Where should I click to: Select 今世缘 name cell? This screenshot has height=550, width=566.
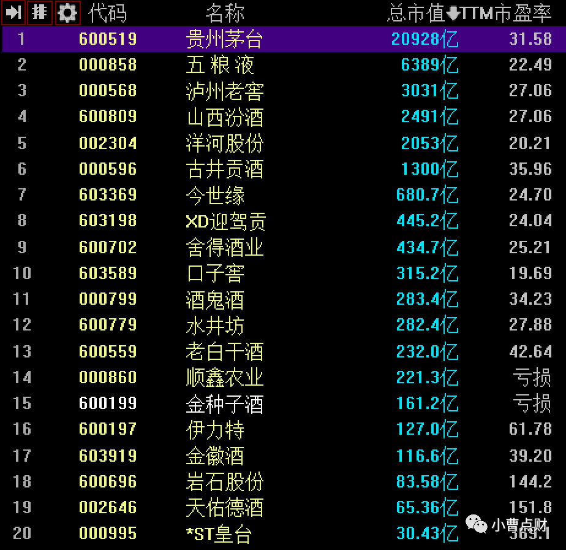coord(215,195)
